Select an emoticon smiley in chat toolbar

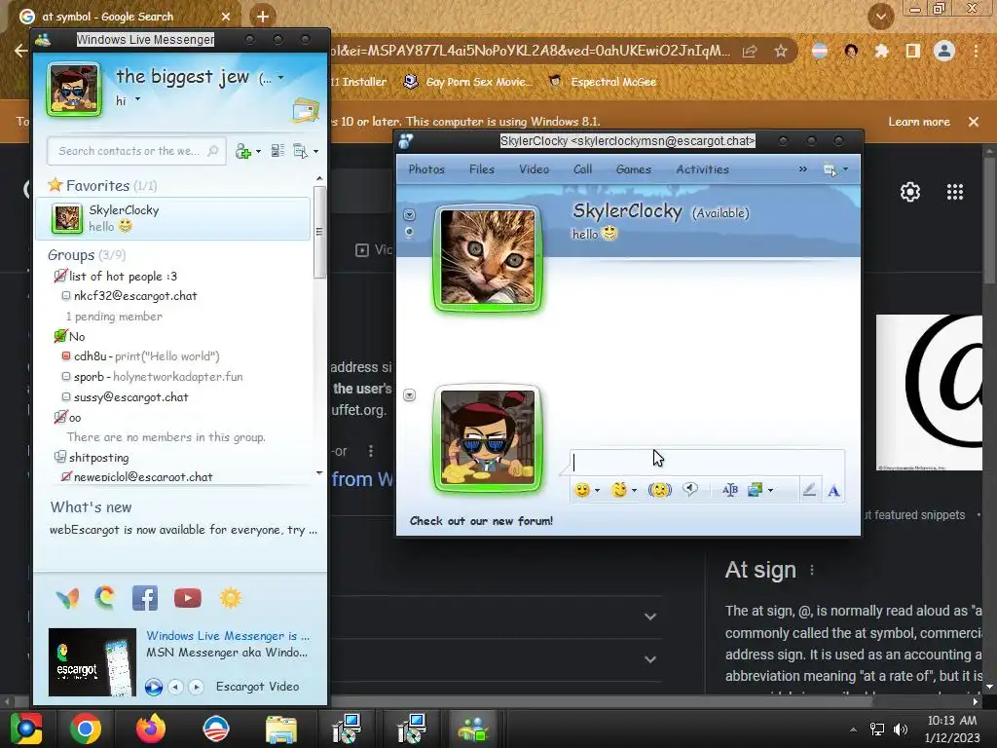click(581, 490)
